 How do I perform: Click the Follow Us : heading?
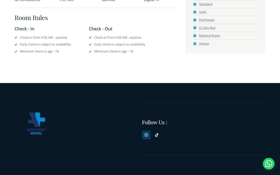coord(154,122)
